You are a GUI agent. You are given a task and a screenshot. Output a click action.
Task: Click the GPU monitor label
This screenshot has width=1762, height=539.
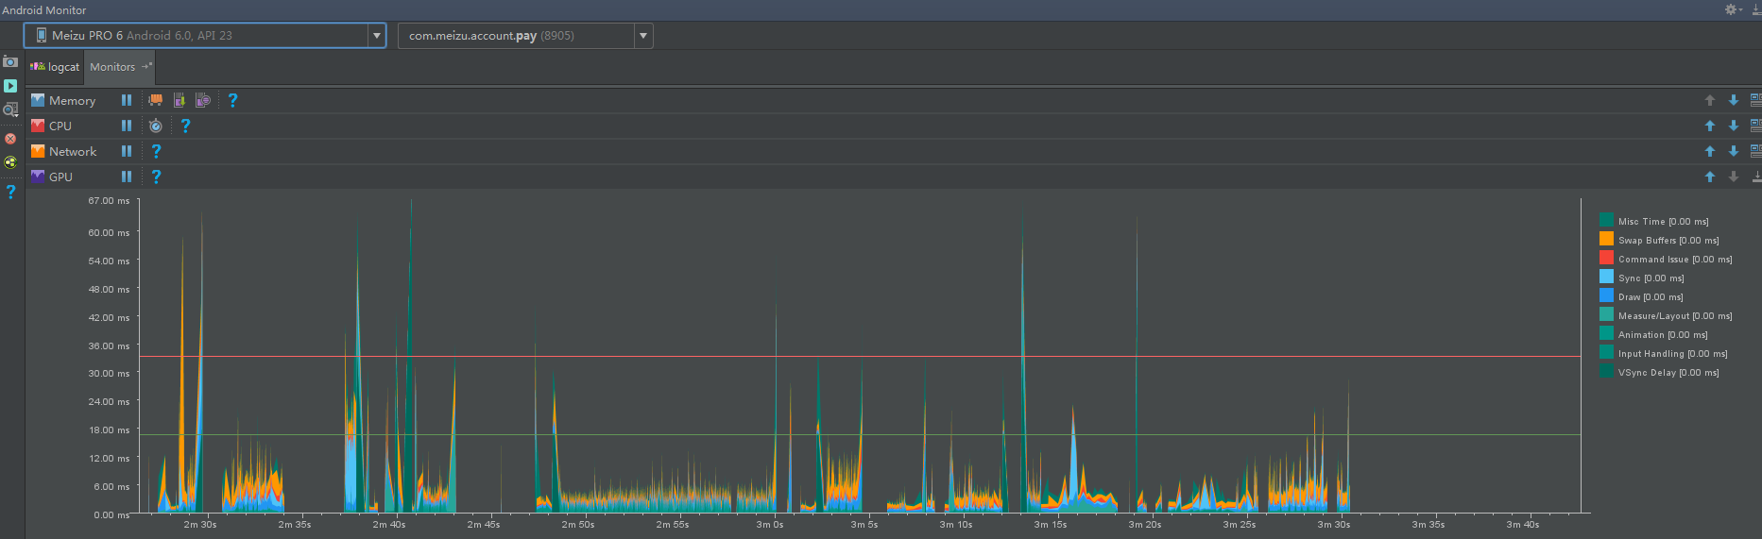tap(60, 177)
